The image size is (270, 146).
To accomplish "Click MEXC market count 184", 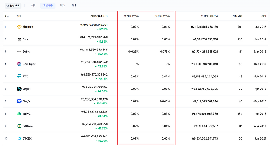I will coord(240,114).
